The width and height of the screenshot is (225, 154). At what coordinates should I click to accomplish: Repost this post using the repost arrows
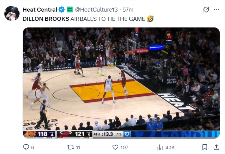coord(70,147)
